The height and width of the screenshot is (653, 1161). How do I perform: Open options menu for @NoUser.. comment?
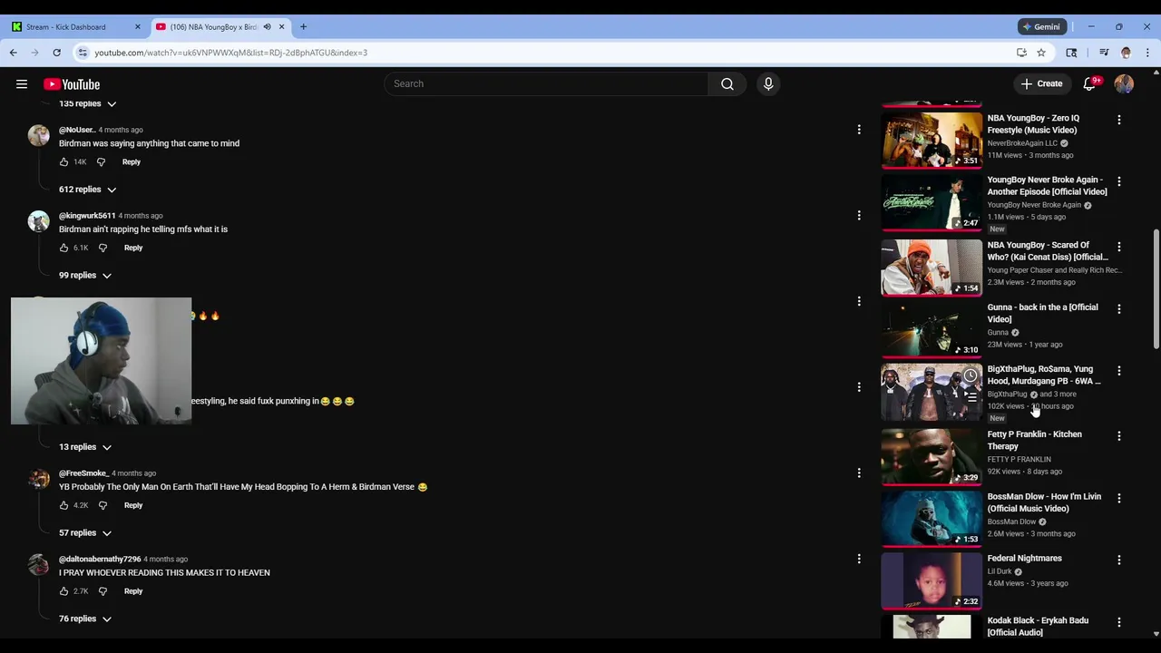point(859,130)
